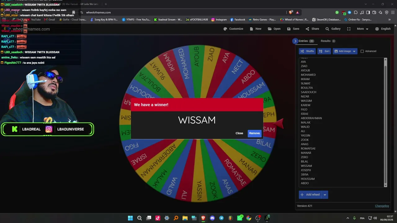Open the Changelog link

tap(382, 206)
